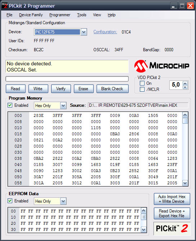The width and height of the screenshot is (196, 241).
Task: Click program memory cell 1105
Action: [96, 128]
